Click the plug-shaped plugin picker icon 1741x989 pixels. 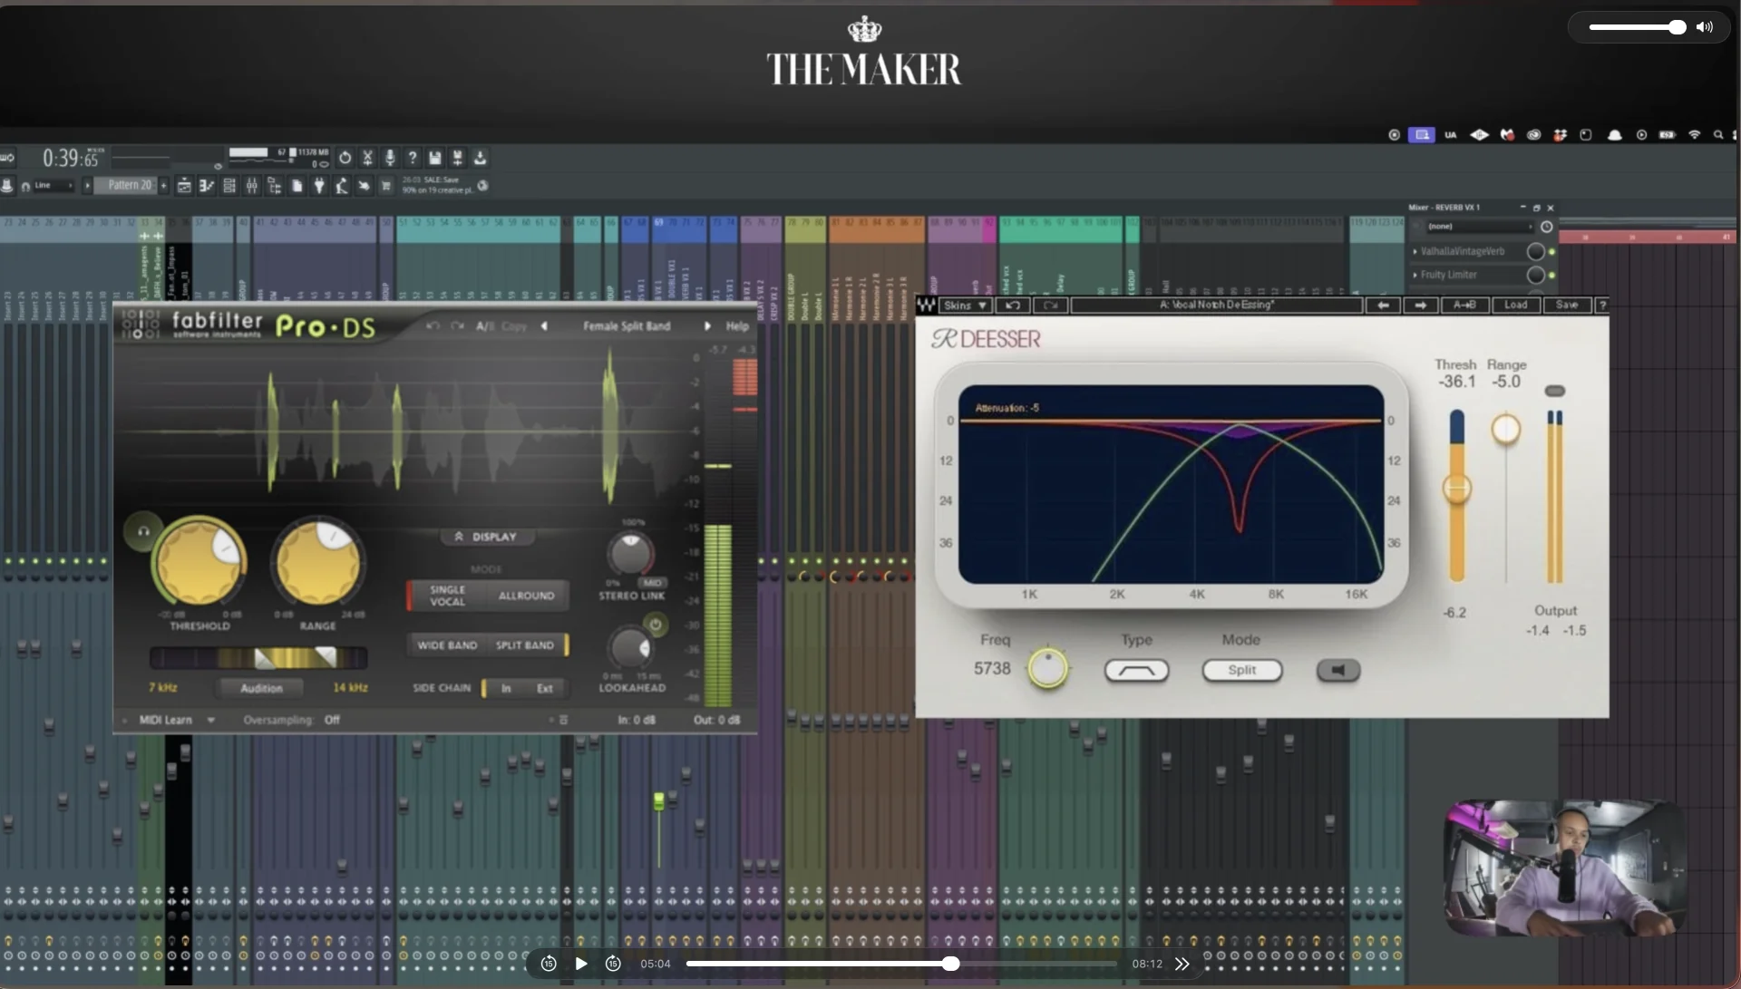pos(319,186)
